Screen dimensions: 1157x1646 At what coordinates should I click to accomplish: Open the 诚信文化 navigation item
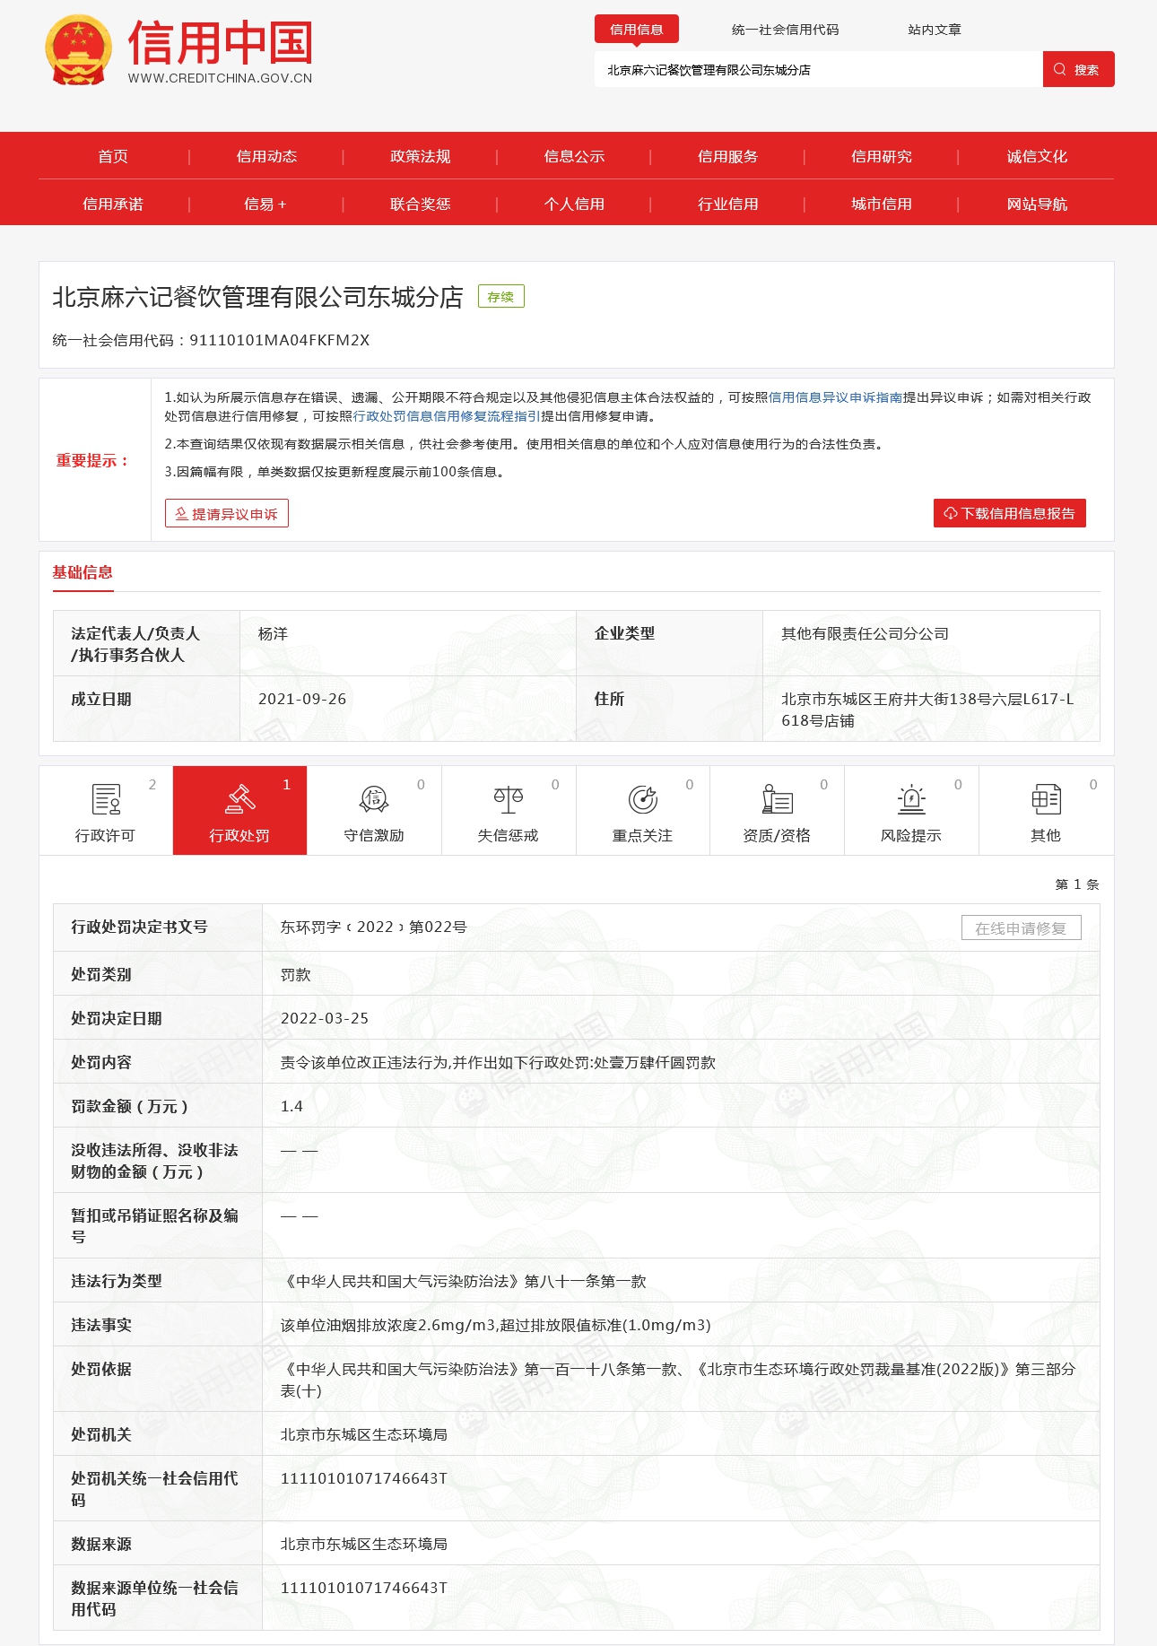tap(1037, 156)
